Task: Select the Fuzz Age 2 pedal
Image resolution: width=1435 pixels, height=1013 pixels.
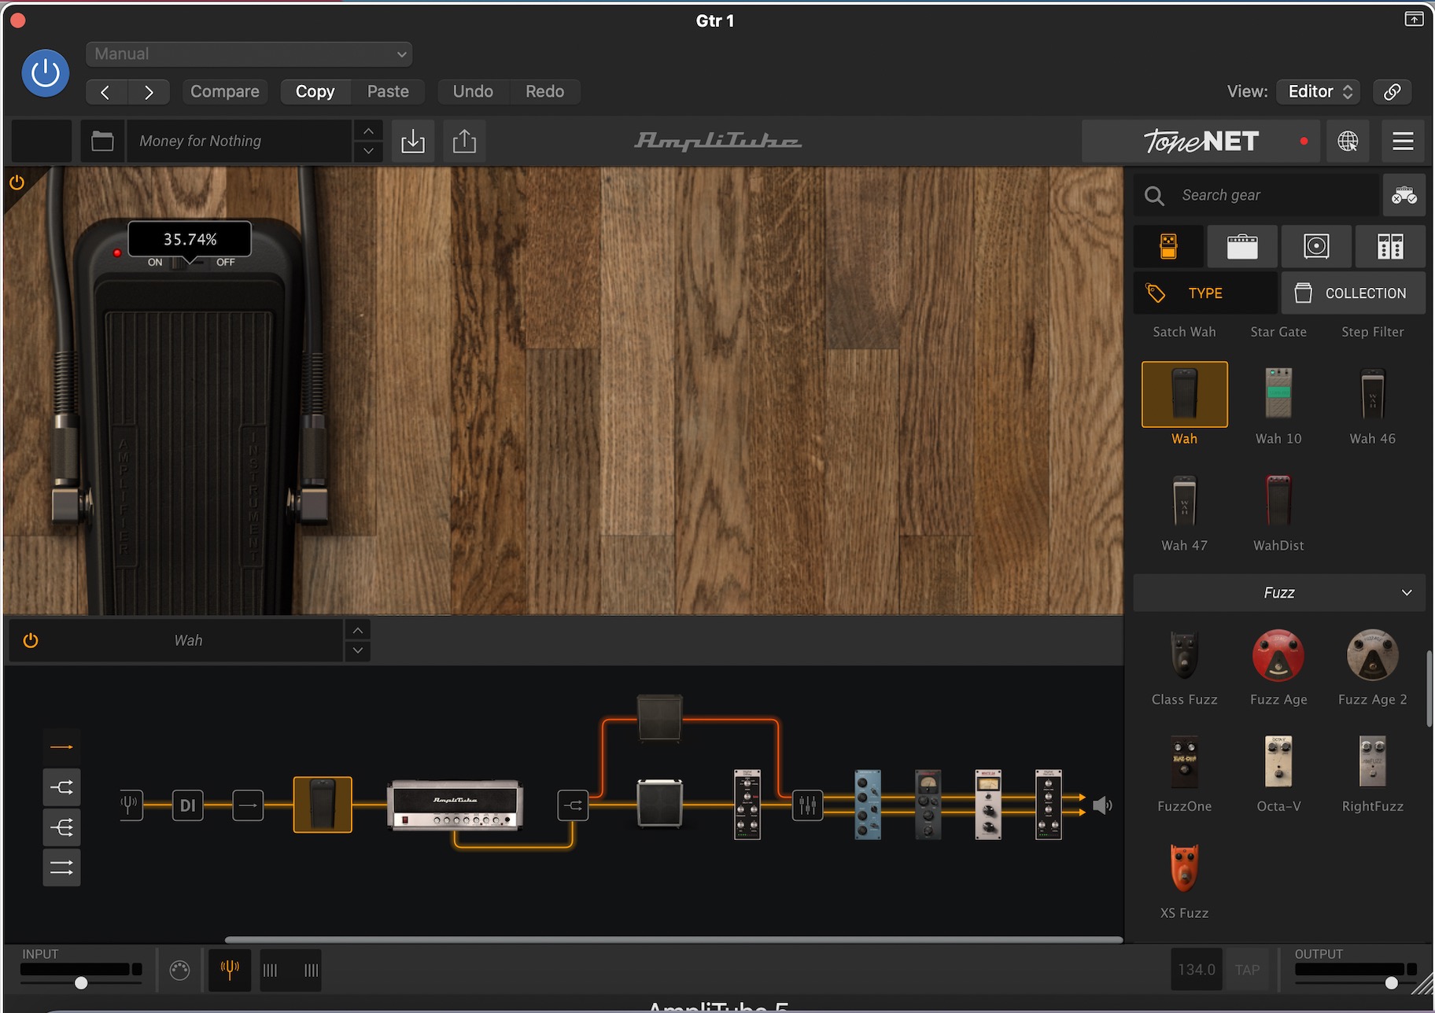Action: click(x=1373, y=655)
